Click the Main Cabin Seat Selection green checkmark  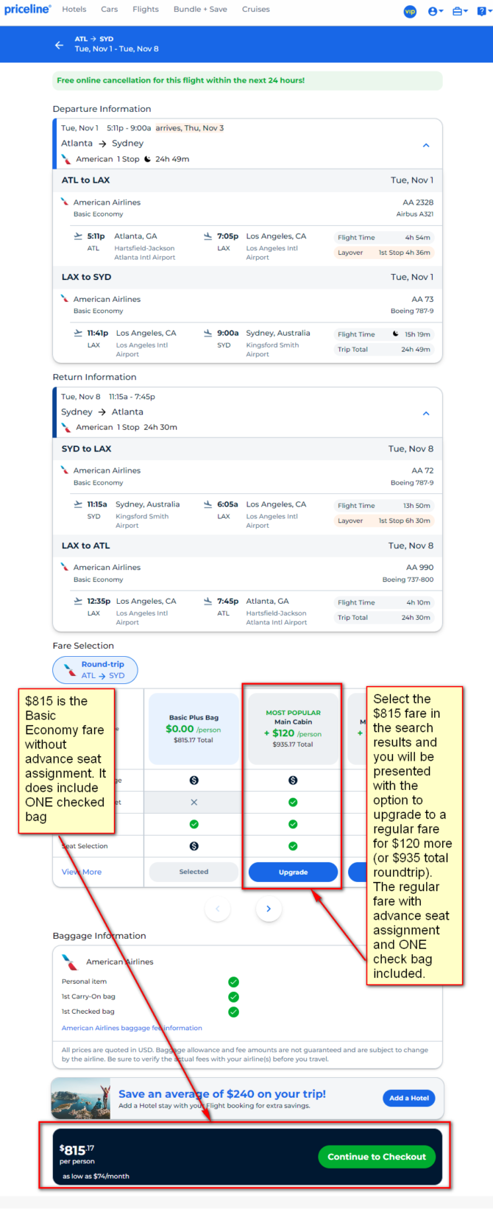coord(293,846)
